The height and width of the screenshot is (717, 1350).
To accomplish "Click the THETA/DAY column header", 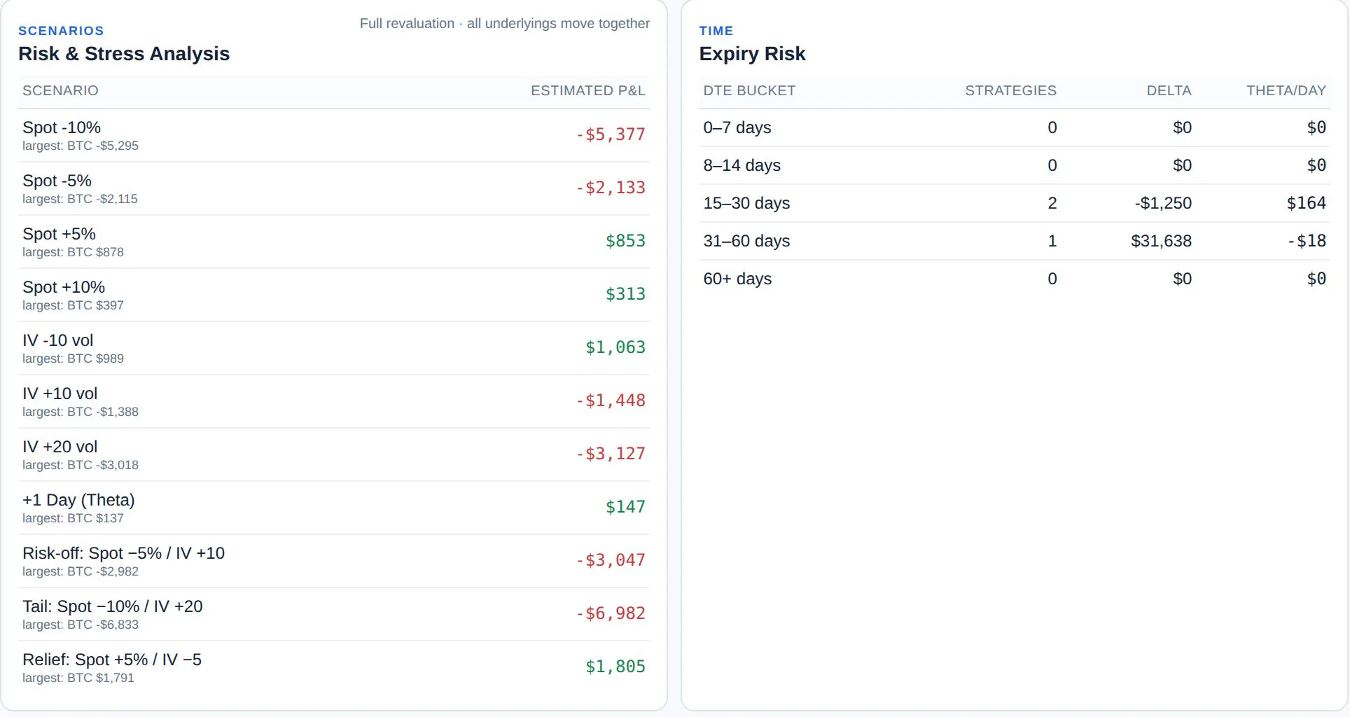I will [x=1286, y=90].
